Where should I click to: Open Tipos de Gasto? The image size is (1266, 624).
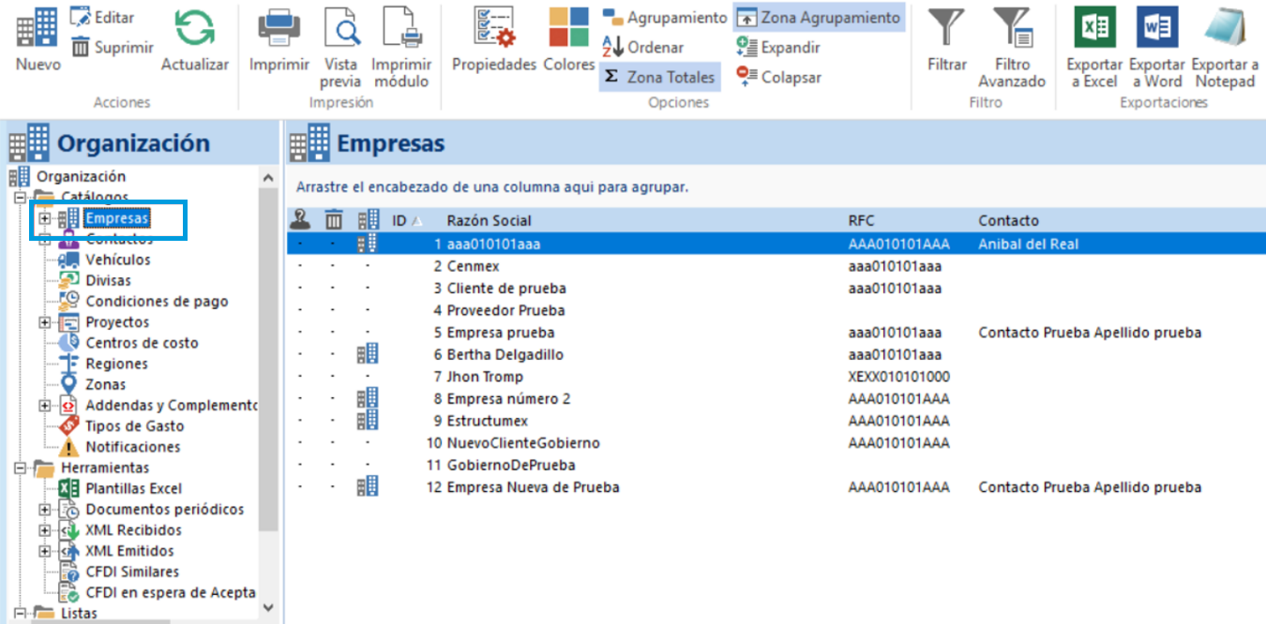(x=134, y=426)
